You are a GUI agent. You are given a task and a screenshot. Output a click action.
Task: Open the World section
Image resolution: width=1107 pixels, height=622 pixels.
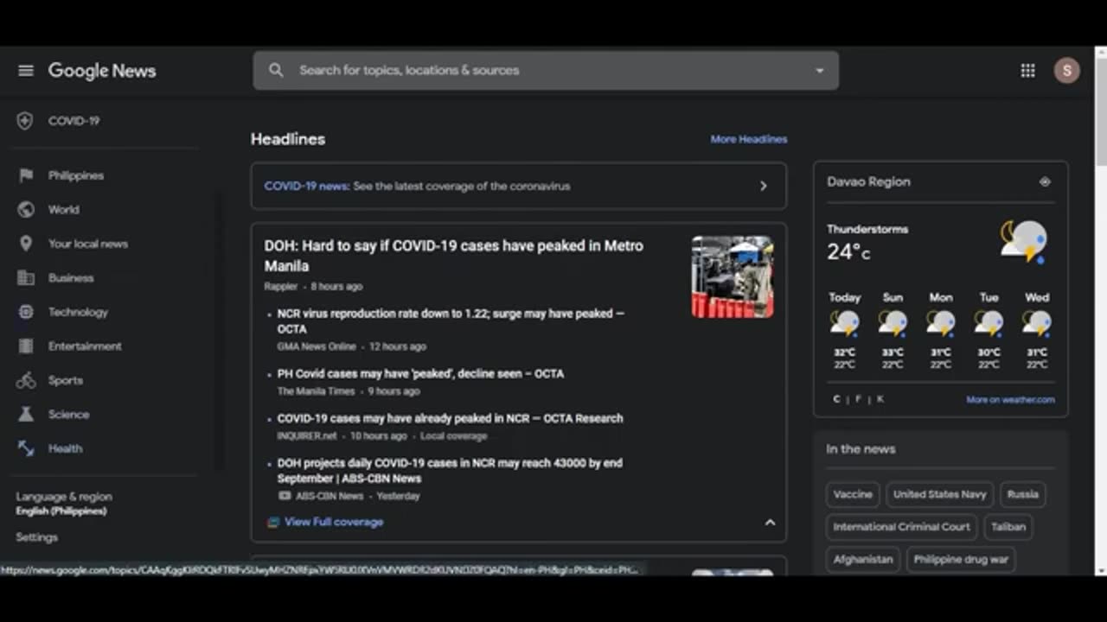63,209
